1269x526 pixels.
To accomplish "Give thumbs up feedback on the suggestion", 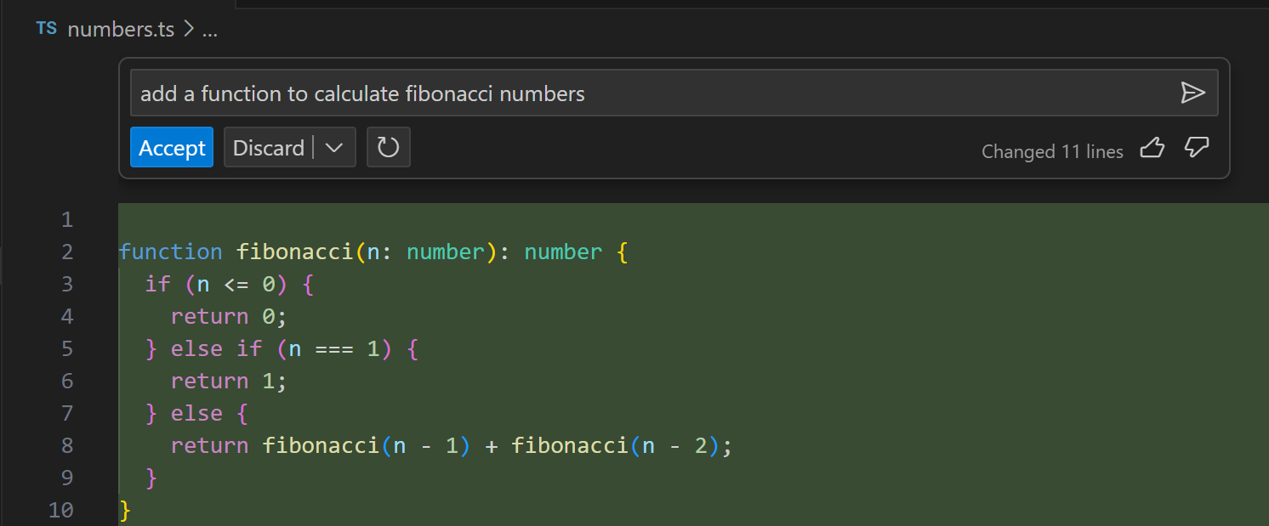I will click(1152, 148).
